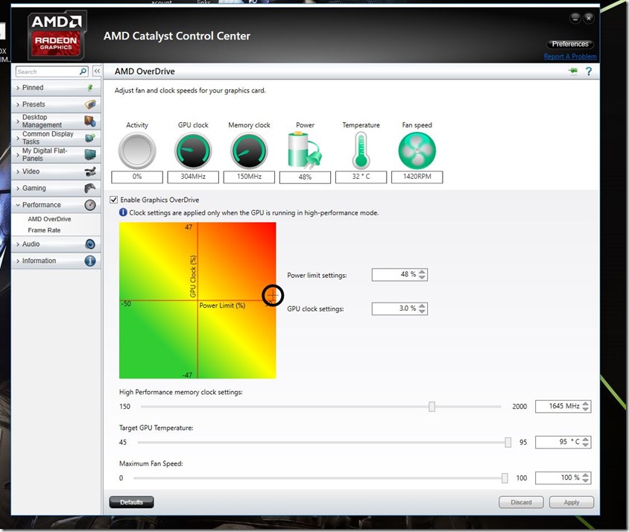The image size is (629, 532).
Task: Click the memory clock slider handle
Action: pyautogui.click(x=432, y=406)
